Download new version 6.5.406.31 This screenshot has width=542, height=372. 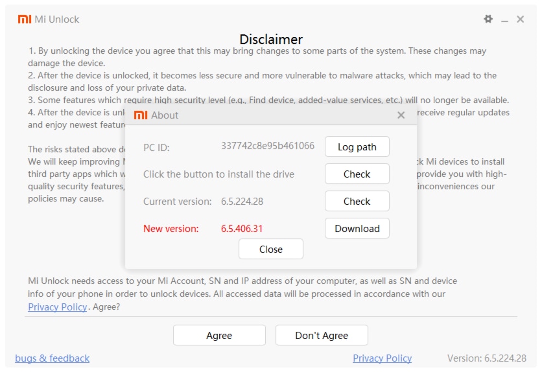pyautogui.click(x=357, y=228)
